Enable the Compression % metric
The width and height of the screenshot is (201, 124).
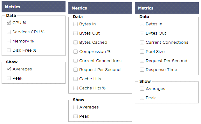[75, 52]
